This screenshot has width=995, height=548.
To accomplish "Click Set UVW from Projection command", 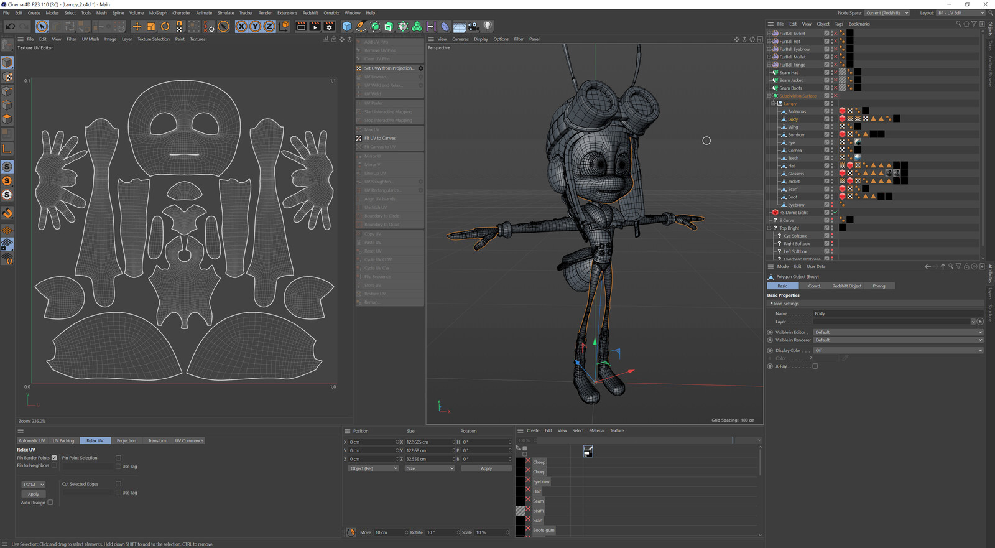I will point(389,68).
